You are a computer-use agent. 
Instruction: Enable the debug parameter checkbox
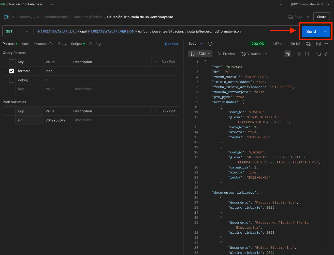coord(12,80)
